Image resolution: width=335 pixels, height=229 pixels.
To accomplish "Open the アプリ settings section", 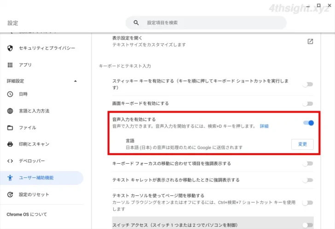I will (x=42, y=65).
